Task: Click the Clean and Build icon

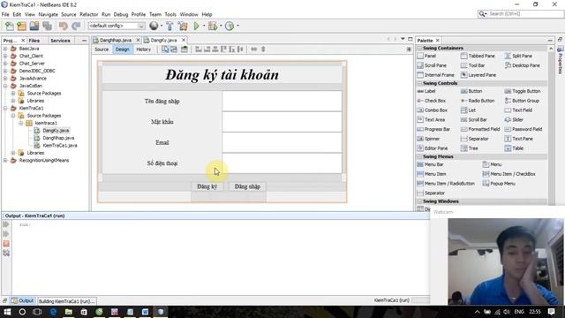Action: (183, 26)
